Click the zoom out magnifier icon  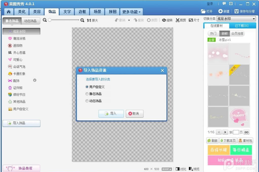(45, 20)
